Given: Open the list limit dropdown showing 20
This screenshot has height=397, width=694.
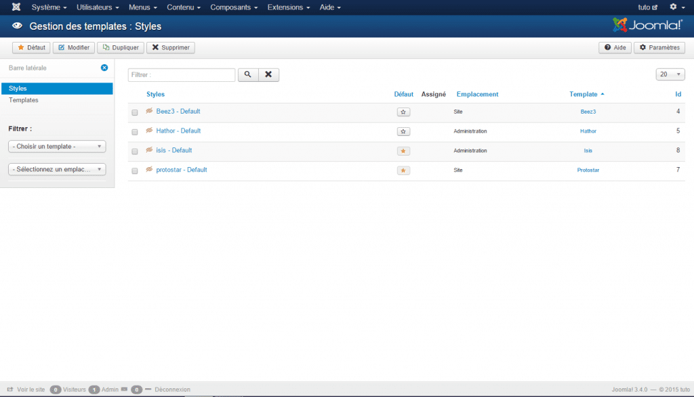Looking at the screenshot, I should pos(670,74).
